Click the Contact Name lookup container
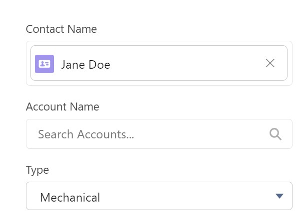This screenshot has height=220, width=305. point(159,45)
